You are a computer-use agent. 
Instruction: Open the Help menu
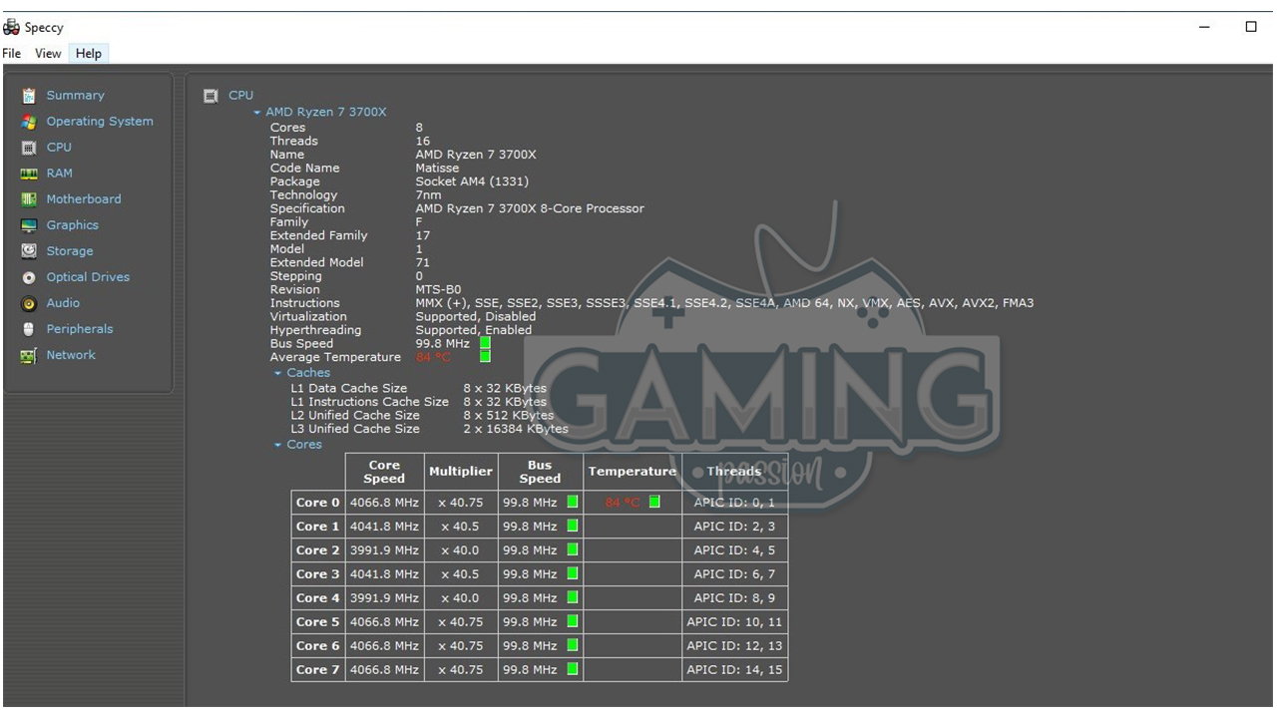89,54
